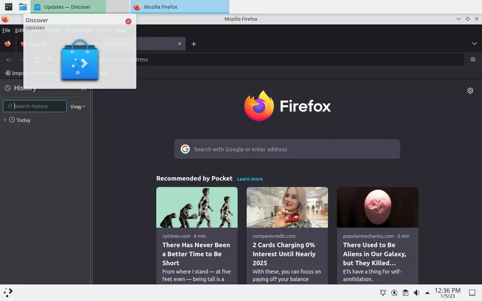Open the Firefox View pinned icon
The height and width of the screenshot is (301, 482).
point(8,44)
